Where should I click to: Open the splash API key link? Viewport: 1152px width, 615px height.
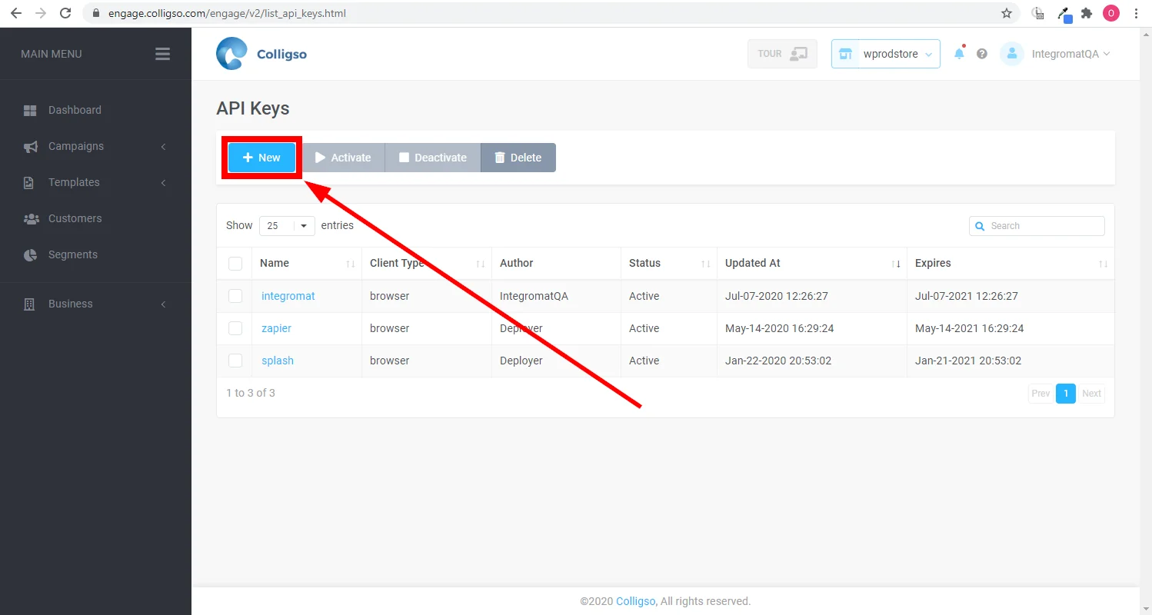pos(278,361)
